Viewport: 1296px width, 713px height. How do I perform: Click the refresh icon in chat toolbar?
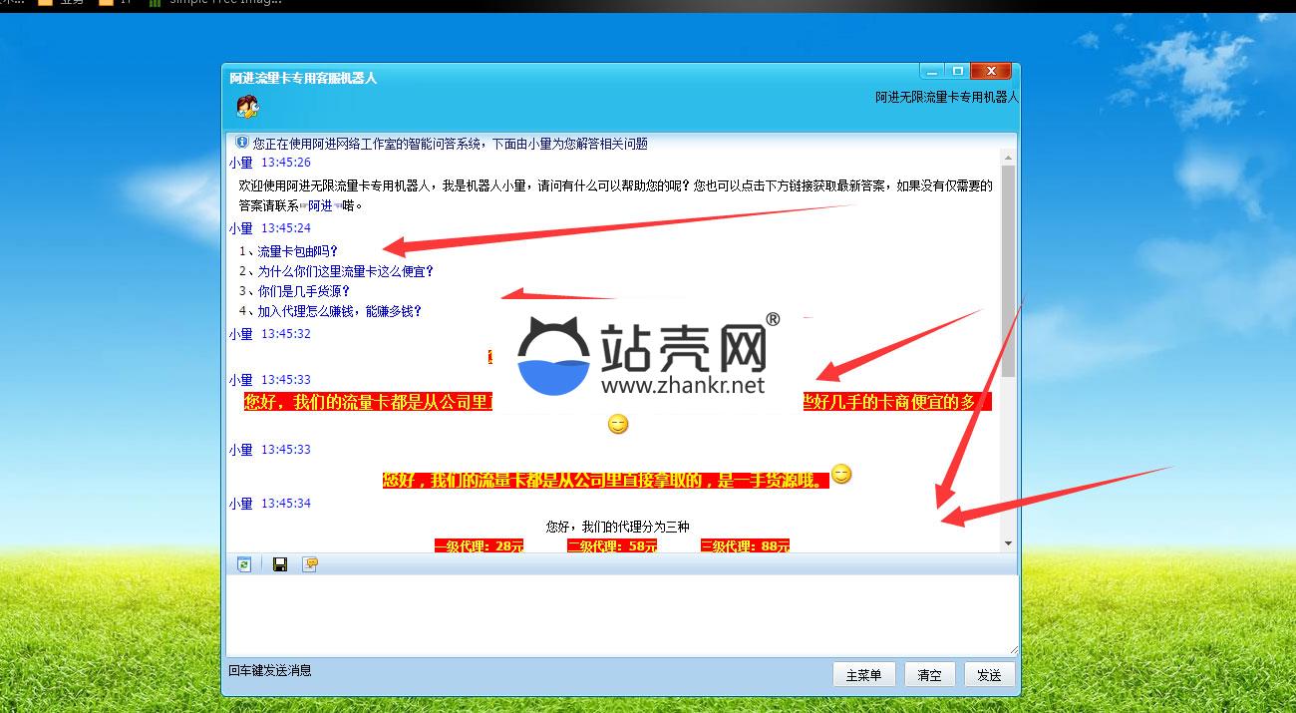(244, 564)
